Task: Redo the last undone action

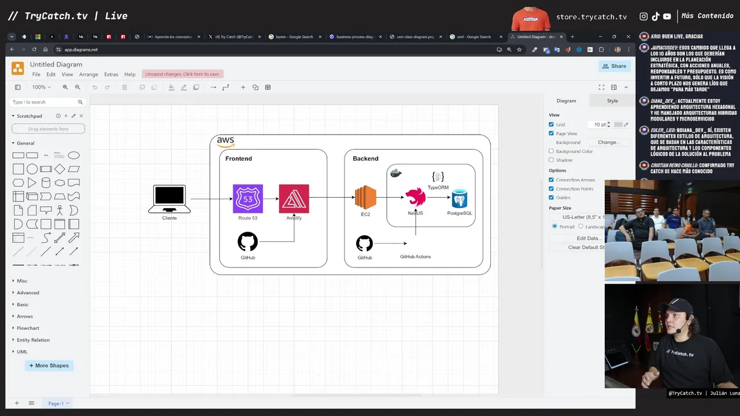Action: (x=107, y=87)
